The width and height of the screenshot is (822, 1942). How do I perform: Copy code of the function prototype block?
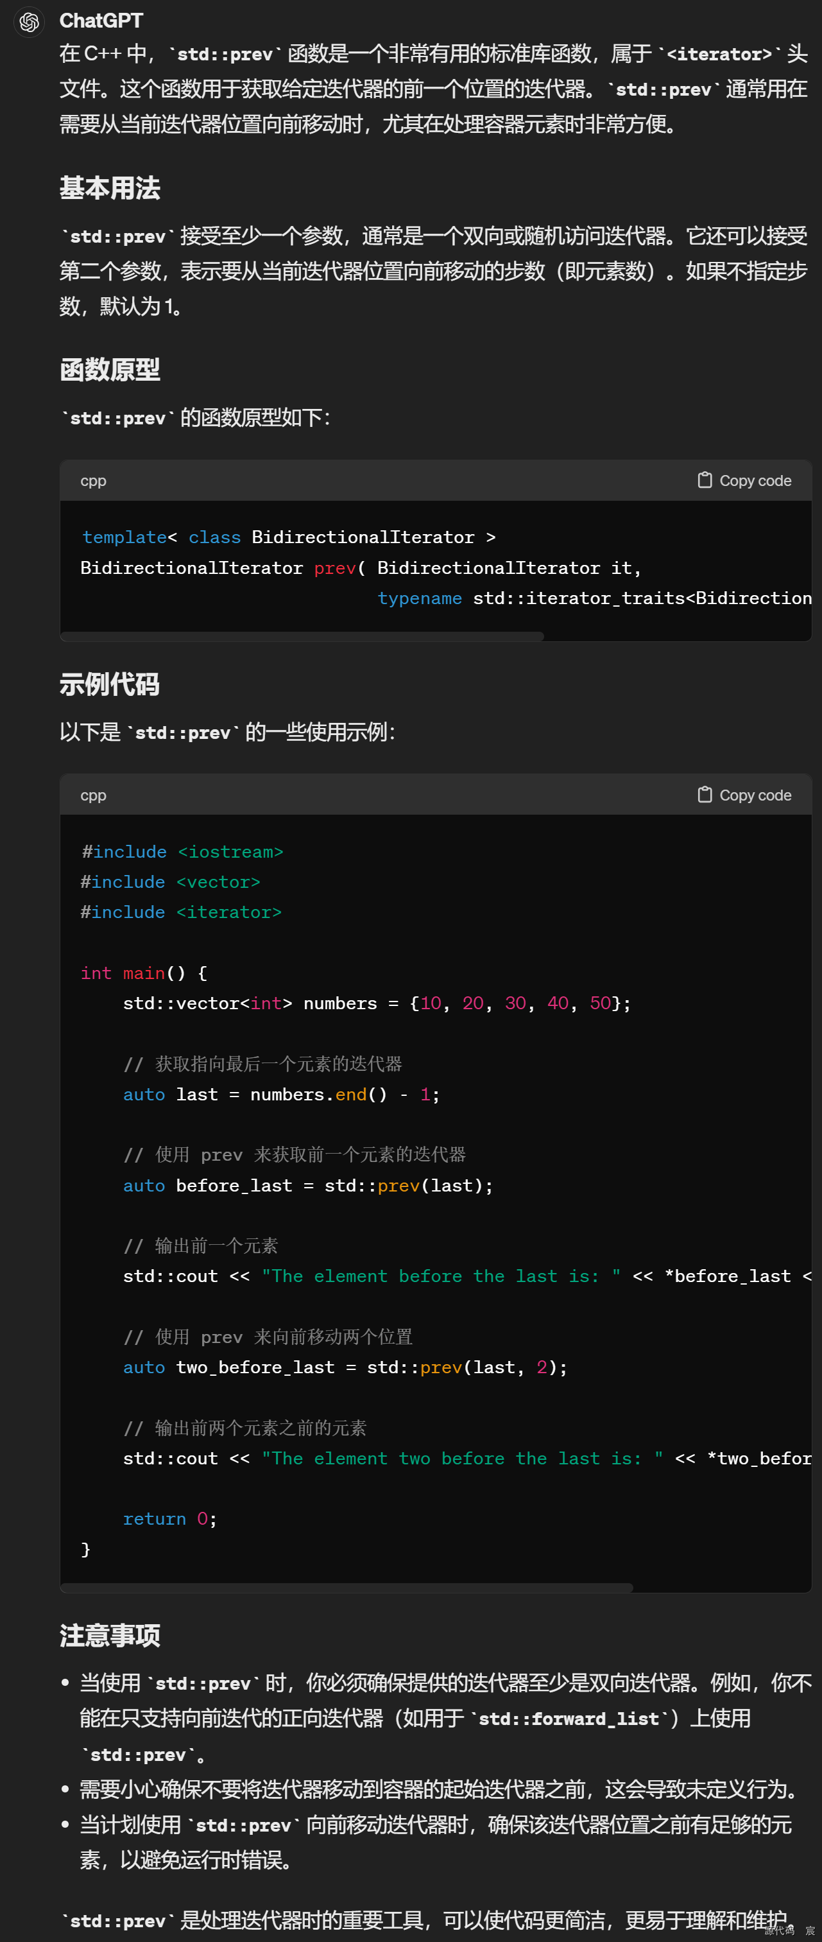(x=744, y=480)
